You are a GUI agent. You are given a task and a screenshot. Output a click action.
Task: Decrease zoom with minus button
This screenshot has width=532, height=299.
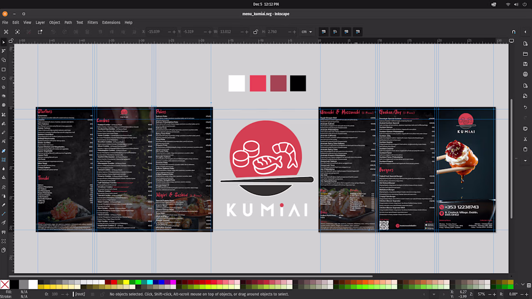pyautogui.click(x=489, y=294)
